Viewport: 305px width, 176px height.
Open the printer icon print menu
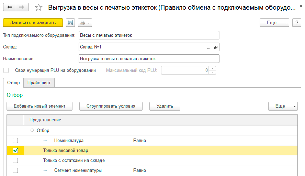point(84,23)
